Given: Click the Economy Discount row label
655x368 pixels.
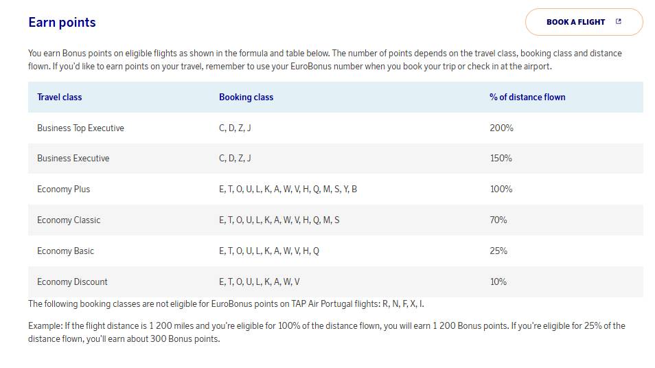Looking at the screenshot, I should point(72,282).
